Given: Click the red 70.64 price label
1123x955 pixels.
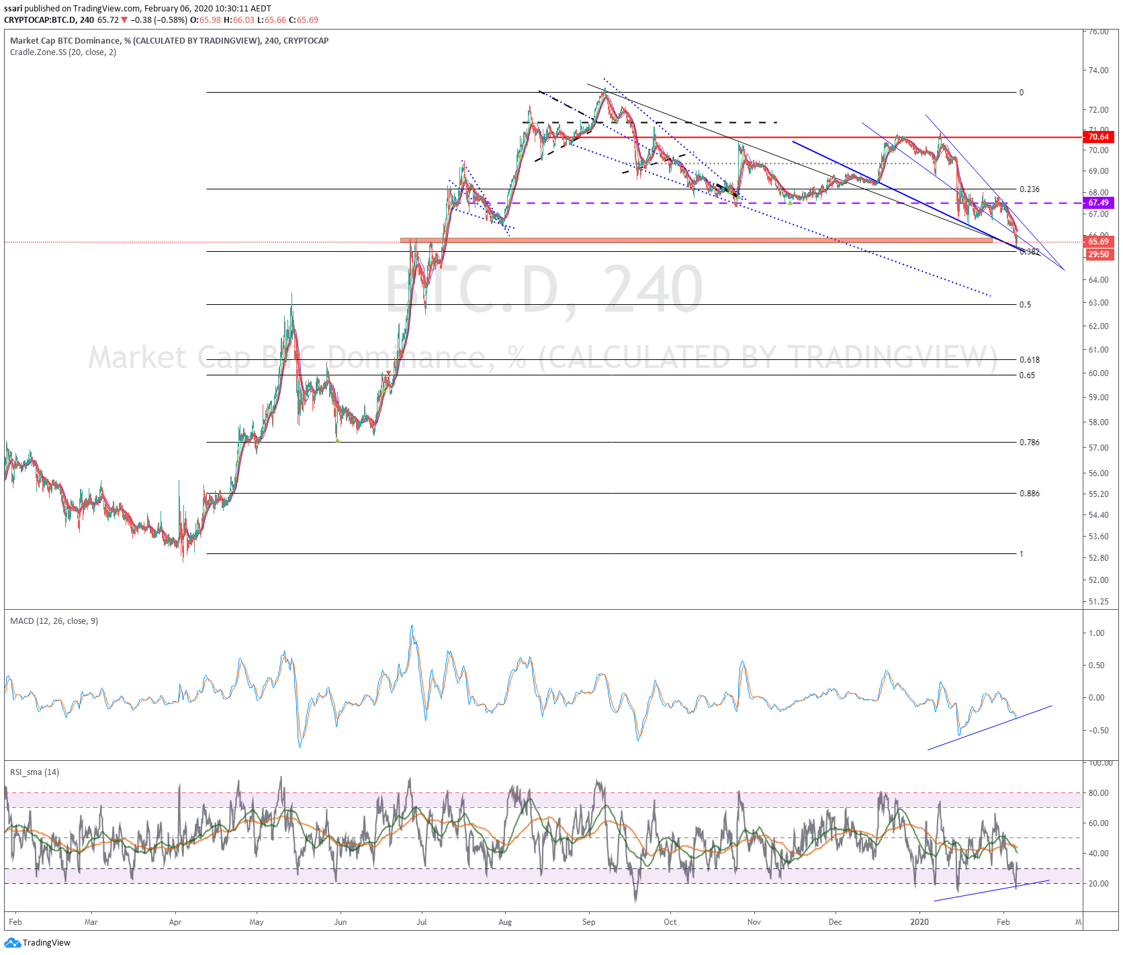Looking at the screenshot, I should (x=1099, y=137).
